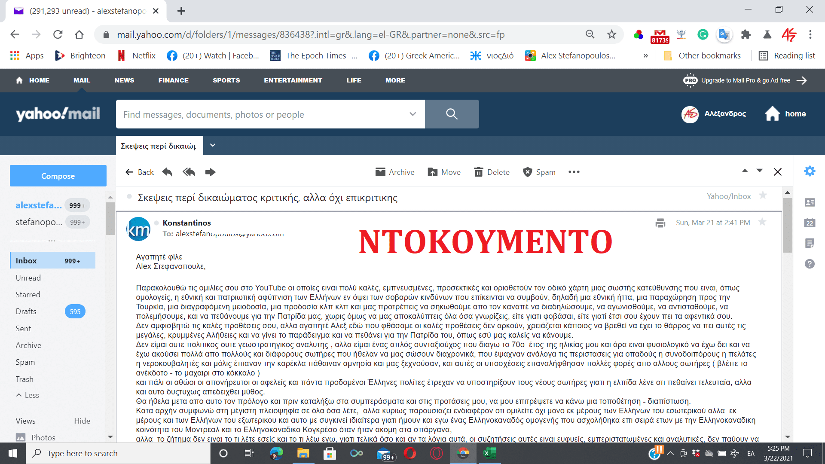825x464 pixels.
Task: Close the opened message with X
Action: point(778,172)
